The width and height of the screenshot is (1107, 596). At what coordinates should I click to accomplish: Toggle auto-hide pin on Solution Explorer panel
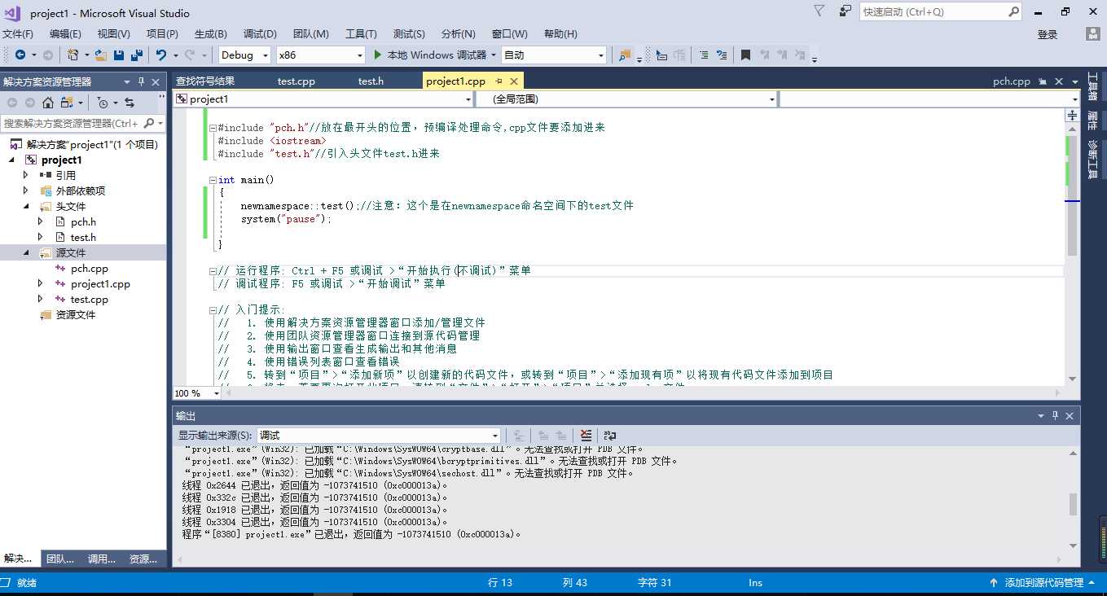click(141, 81)
